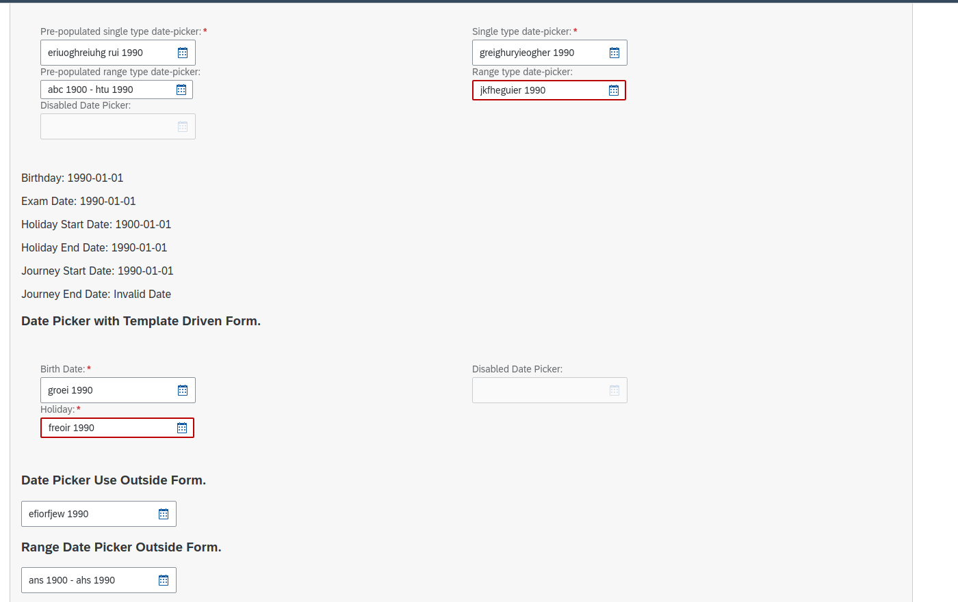Open the Holiday field calendar icon

click(181, 427)
